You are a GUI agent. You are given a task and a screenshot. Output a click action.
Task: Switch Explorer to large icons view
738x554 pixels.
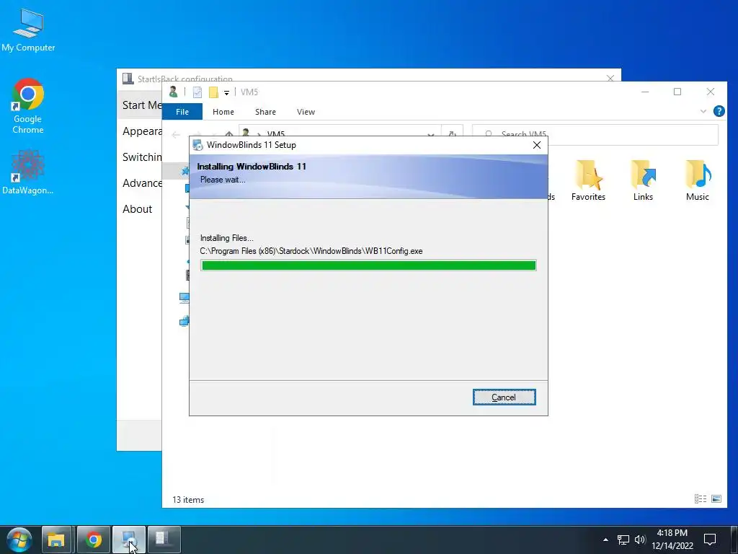click(x=716, y=499)
